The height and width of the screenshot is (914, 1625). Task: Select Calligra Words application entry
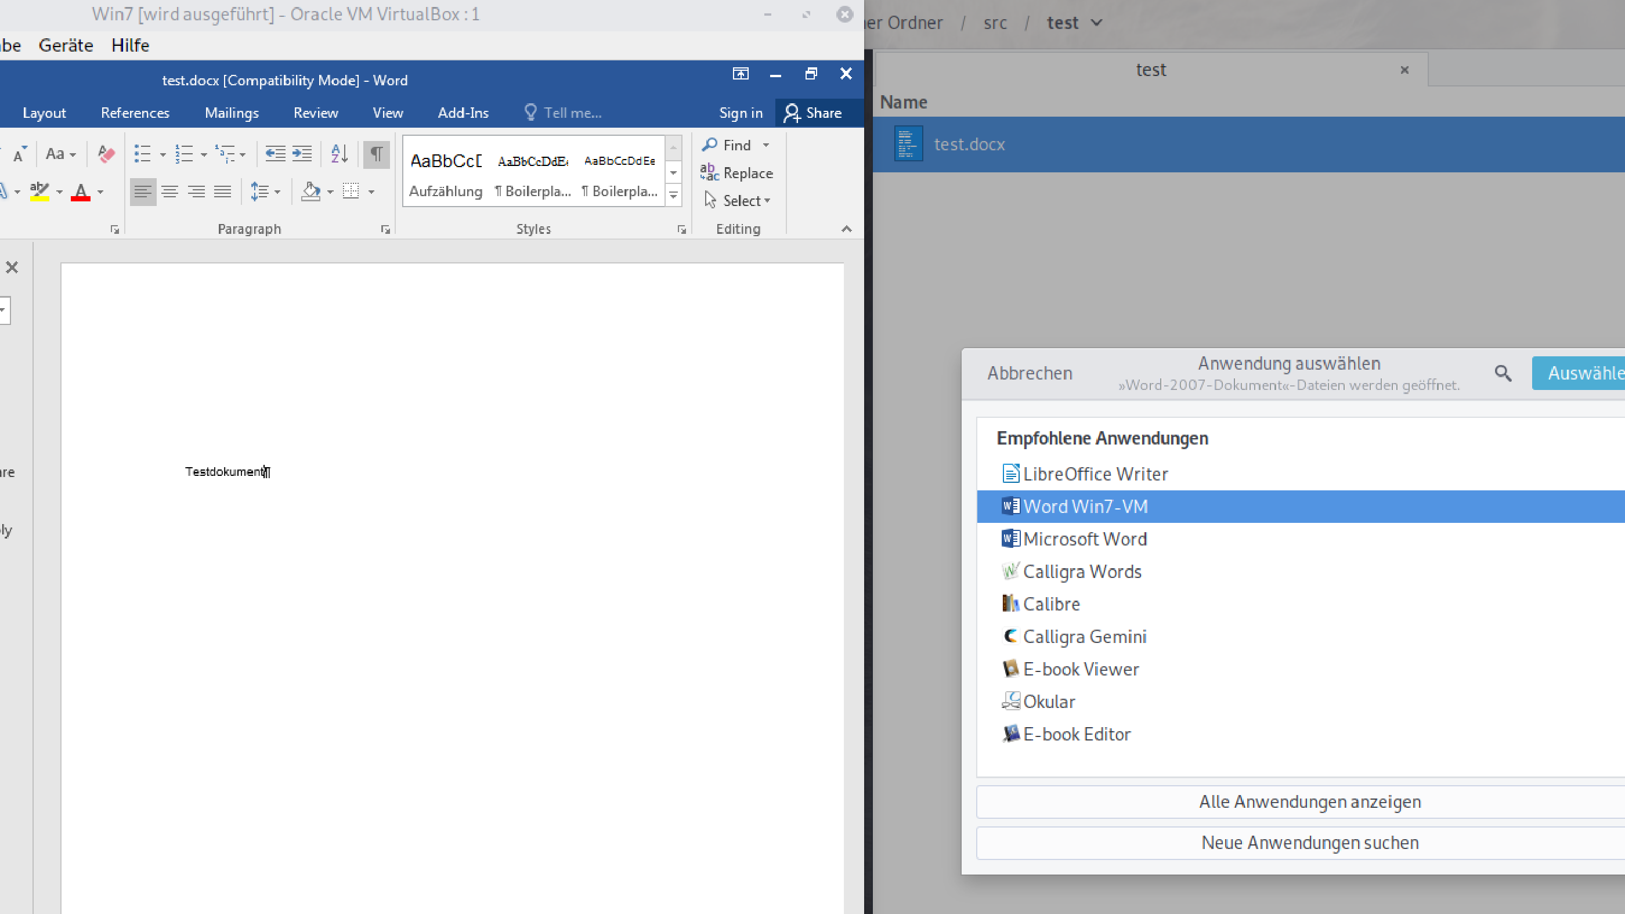coord(1301,572)
